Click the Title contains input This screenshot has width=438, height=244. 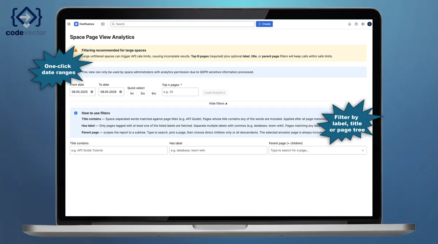[x=119, y=150]
